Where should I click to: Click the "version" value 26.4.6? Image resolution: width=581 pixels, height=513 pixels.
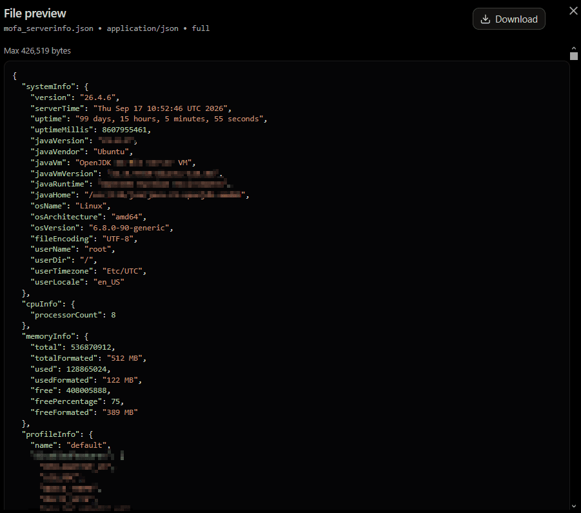[98, 97]
